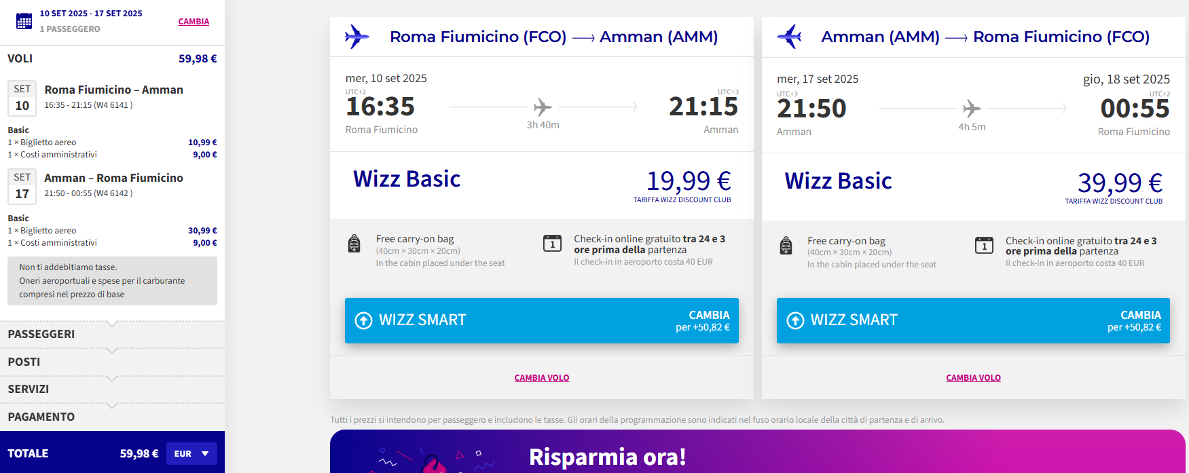The width and height of the screenshot is (1189, 473).
Task: Expand the SERVIZI section
Action: [112, 389]
